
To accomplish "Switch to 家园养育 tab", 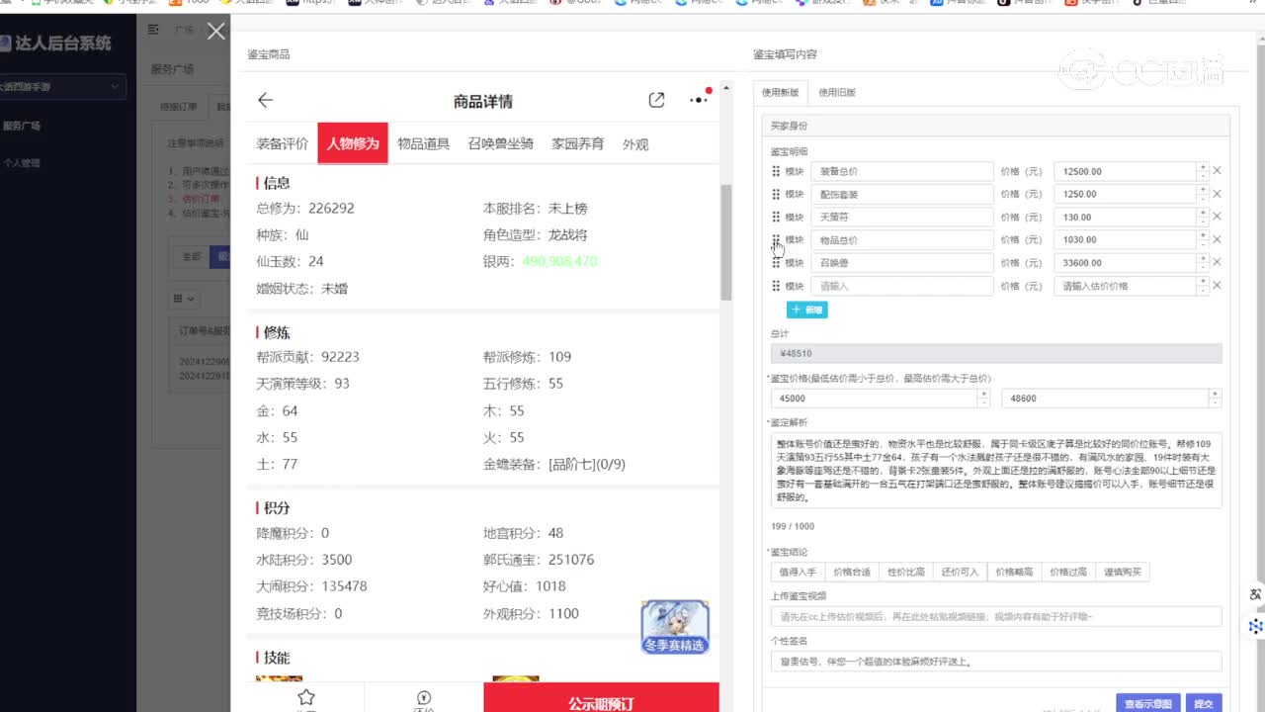I will tap(578, 143).
